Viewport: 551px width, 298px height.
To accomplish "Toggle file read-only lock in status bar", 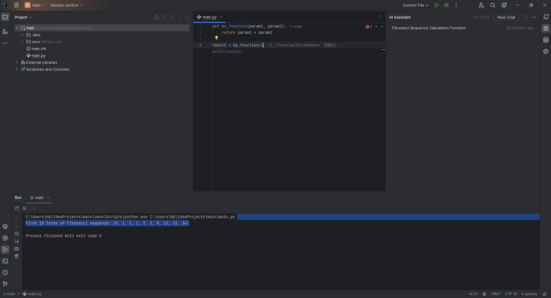I will (544, 294).
